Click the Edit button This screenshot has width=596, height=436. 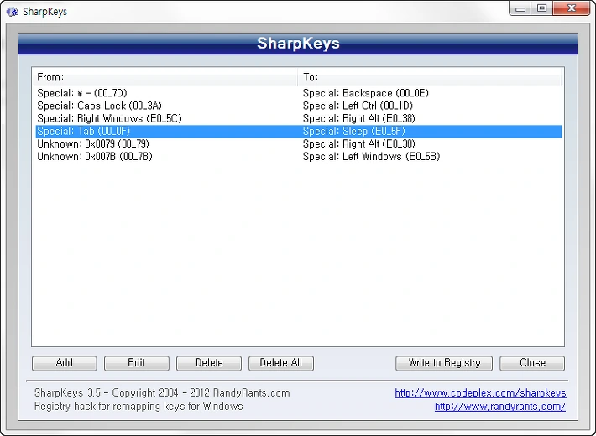click(137, 363)
